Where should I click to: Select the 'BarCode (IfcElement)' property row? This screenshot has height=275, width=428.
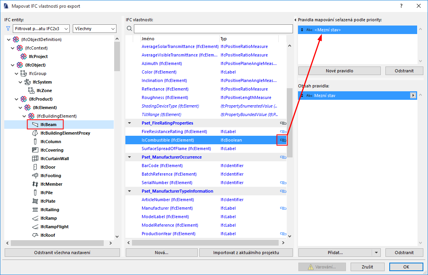pos(205,166)
